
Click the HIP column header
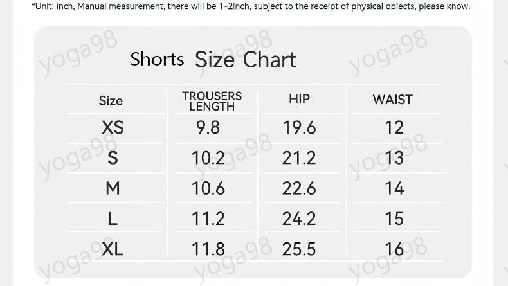(299, 99)
